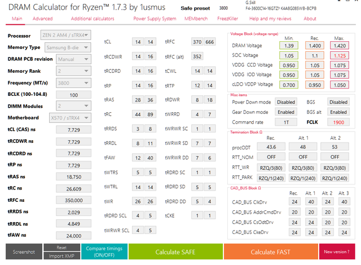Click tCL (CAS) ns field
The height and width of the screenshot is (265, 361).
73,130
